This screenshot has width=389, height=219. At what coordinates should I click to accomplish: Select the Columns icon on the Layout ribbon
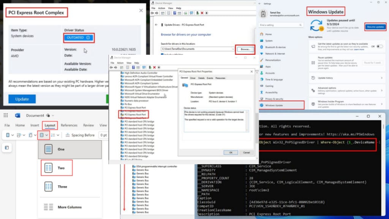(41, 135)
